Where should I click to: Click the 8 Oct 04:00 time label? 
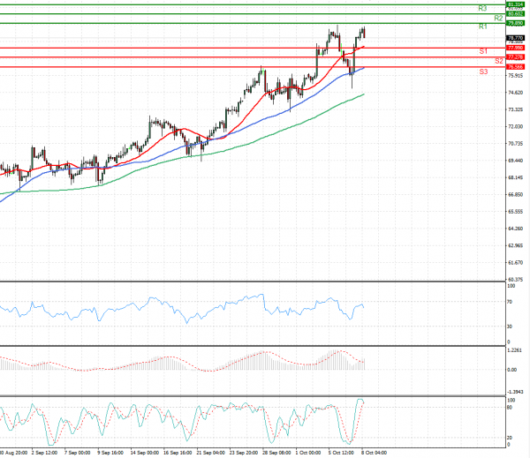pyautogui.click(x=375, y=453)
